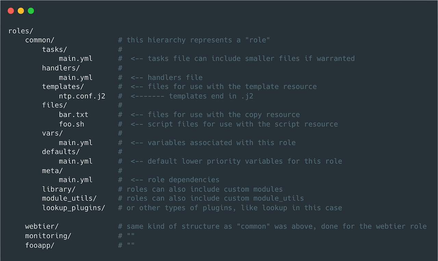Click the foo.sh script file
The height and width of the screenshot is (261, 438).
[x=72, y=124]
